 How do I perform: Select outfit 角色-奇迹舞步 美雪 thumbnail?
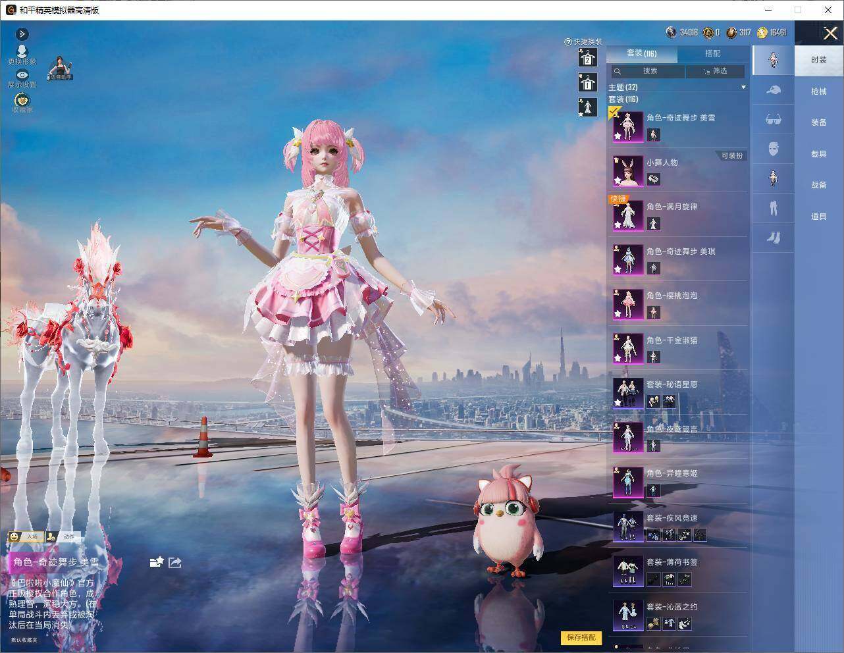click(628, 126)
